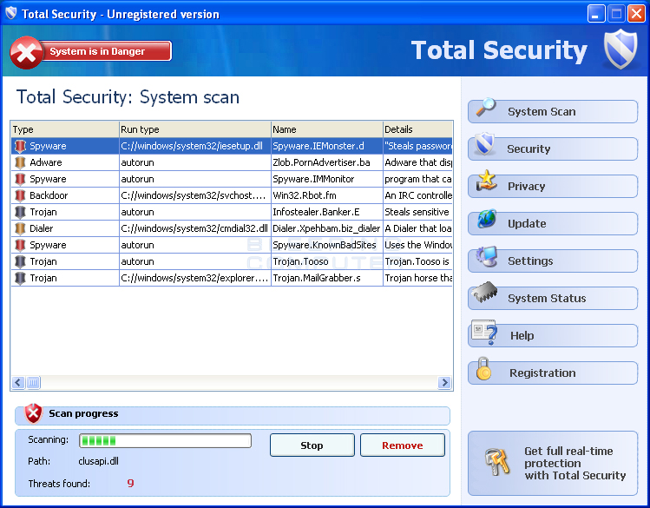Sort the list by Type column header
Screen dimensions: 650x508
coord(64,129)
